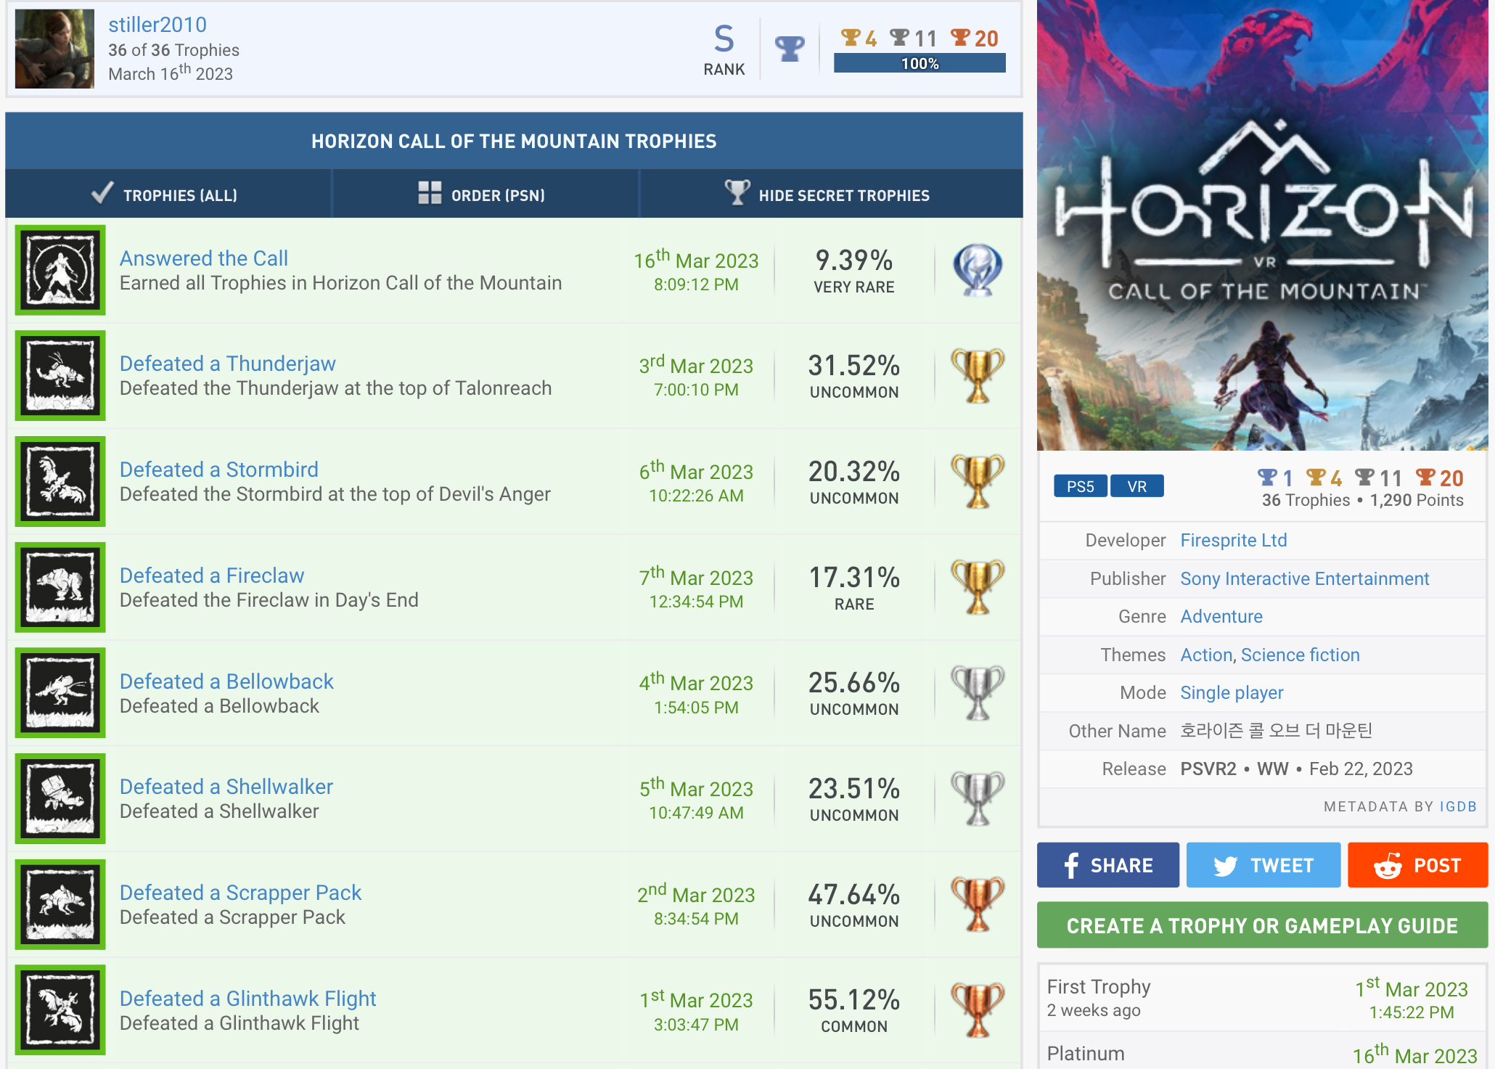Click the 17.31% Rare rarity value
1495x1069 pixels.
click(x=854, y=587)
